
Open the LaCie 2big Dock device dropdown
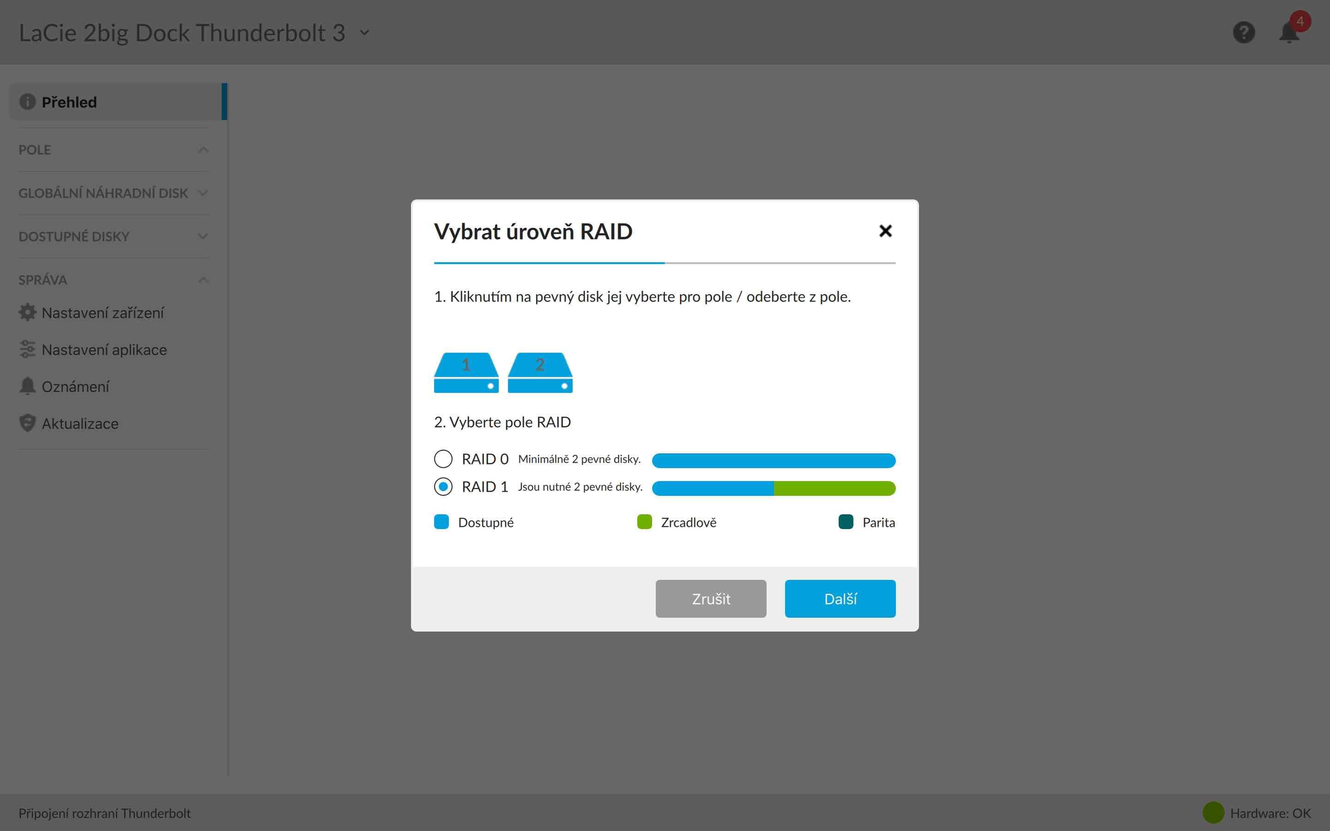click(364, 32)
